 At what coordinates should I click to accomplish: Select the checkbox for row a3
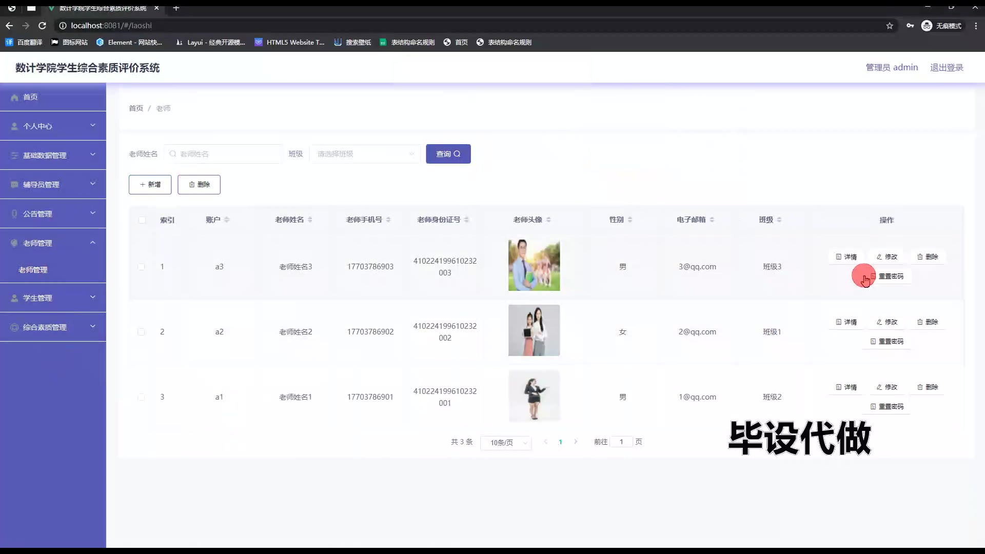point(141,267)
